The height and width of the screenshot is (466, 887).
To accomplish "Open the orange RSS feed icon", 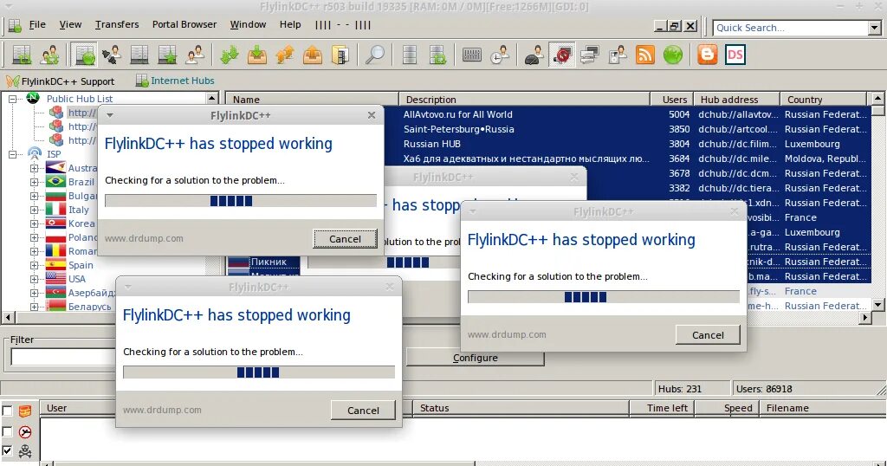I will (645, 55).
